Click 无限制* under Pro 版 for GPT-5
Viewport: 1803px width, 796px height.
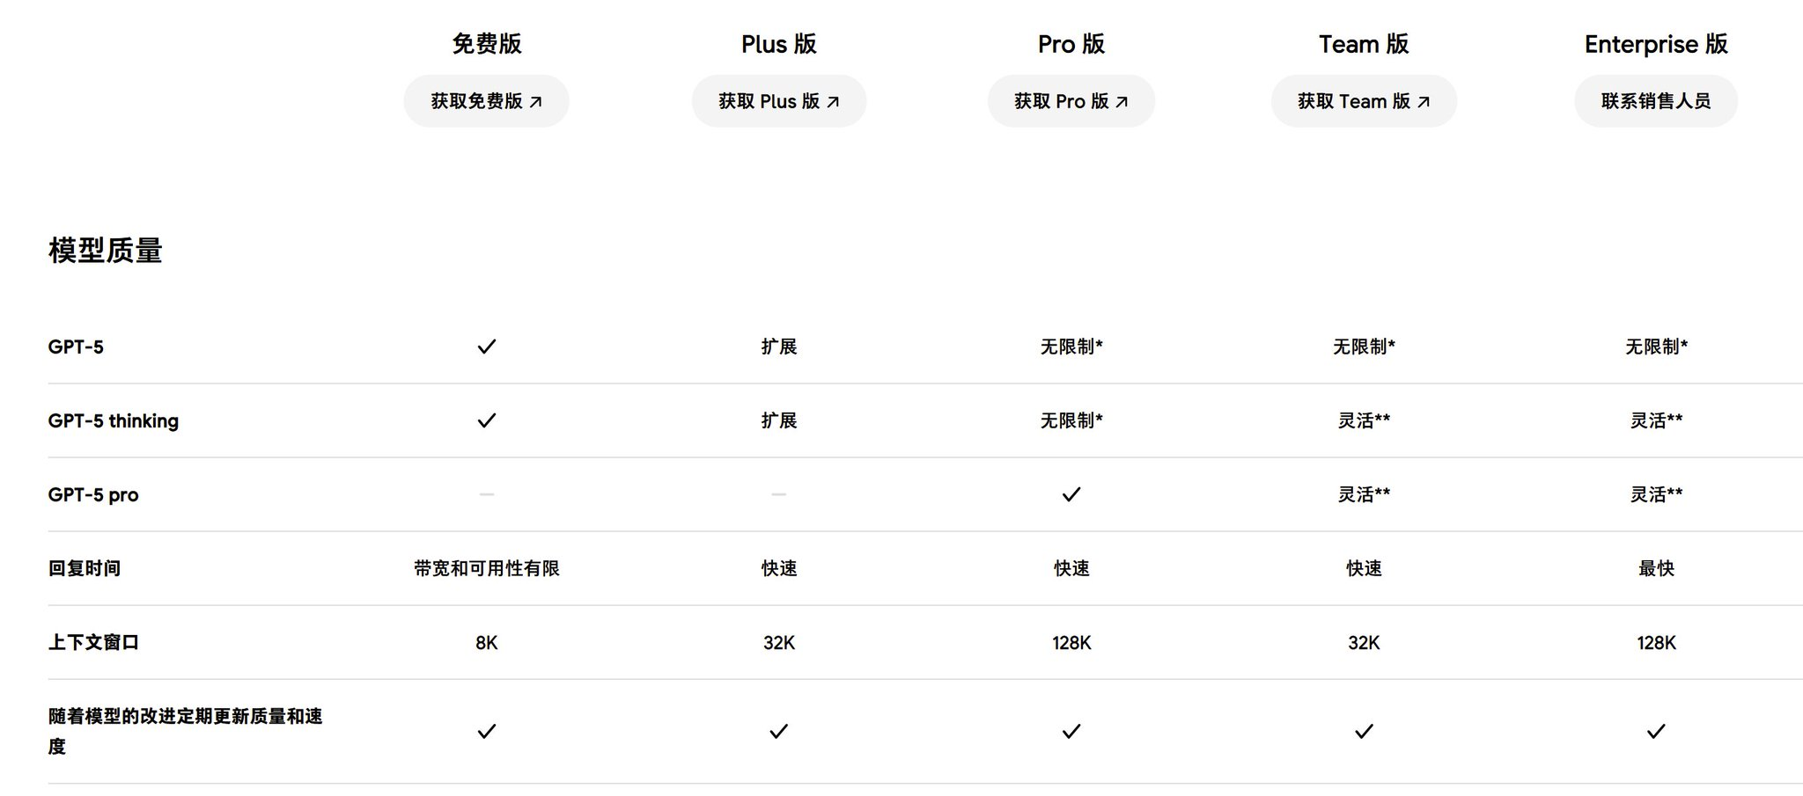click(1071, 347)
